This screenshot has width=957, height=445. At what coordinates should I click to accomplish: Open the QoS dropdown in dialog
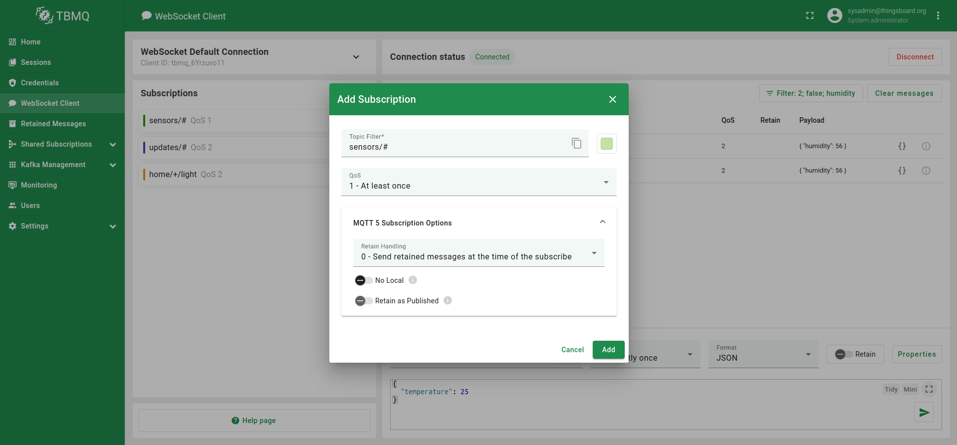coord(478,182)
